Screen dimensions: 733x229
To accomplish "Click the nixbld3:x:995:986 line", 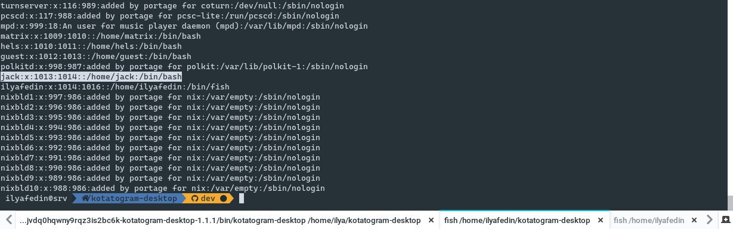I will point(160,117).
